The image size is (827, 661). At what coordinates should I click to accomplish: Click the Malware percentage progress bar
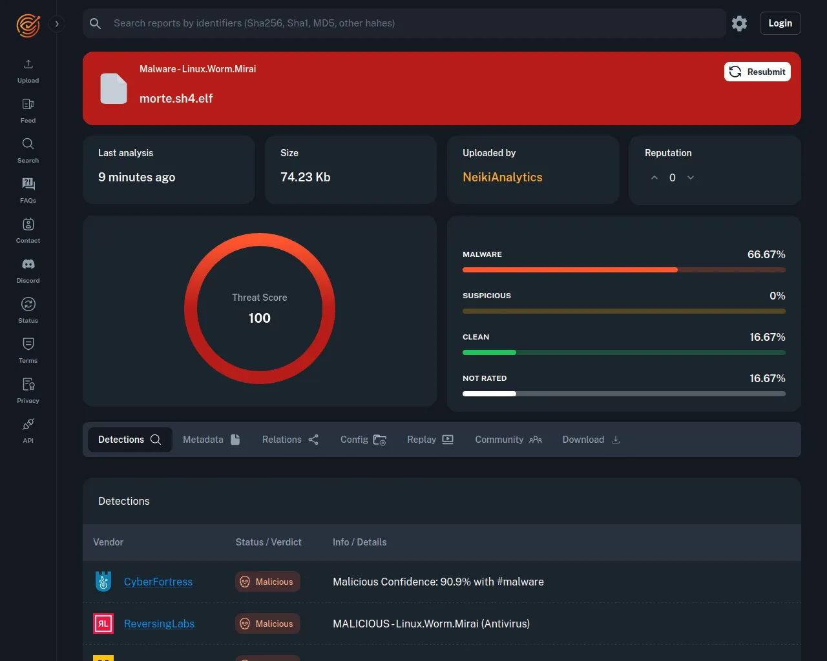pyautogui.click(x=623, y=270)
